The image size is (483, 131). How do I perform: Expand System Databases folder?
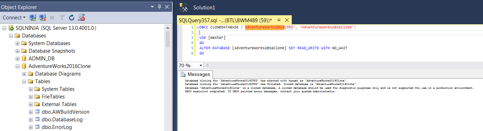click(17, 43)
